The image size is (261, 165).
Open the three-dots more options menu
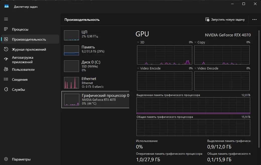(x=254, y=20)
